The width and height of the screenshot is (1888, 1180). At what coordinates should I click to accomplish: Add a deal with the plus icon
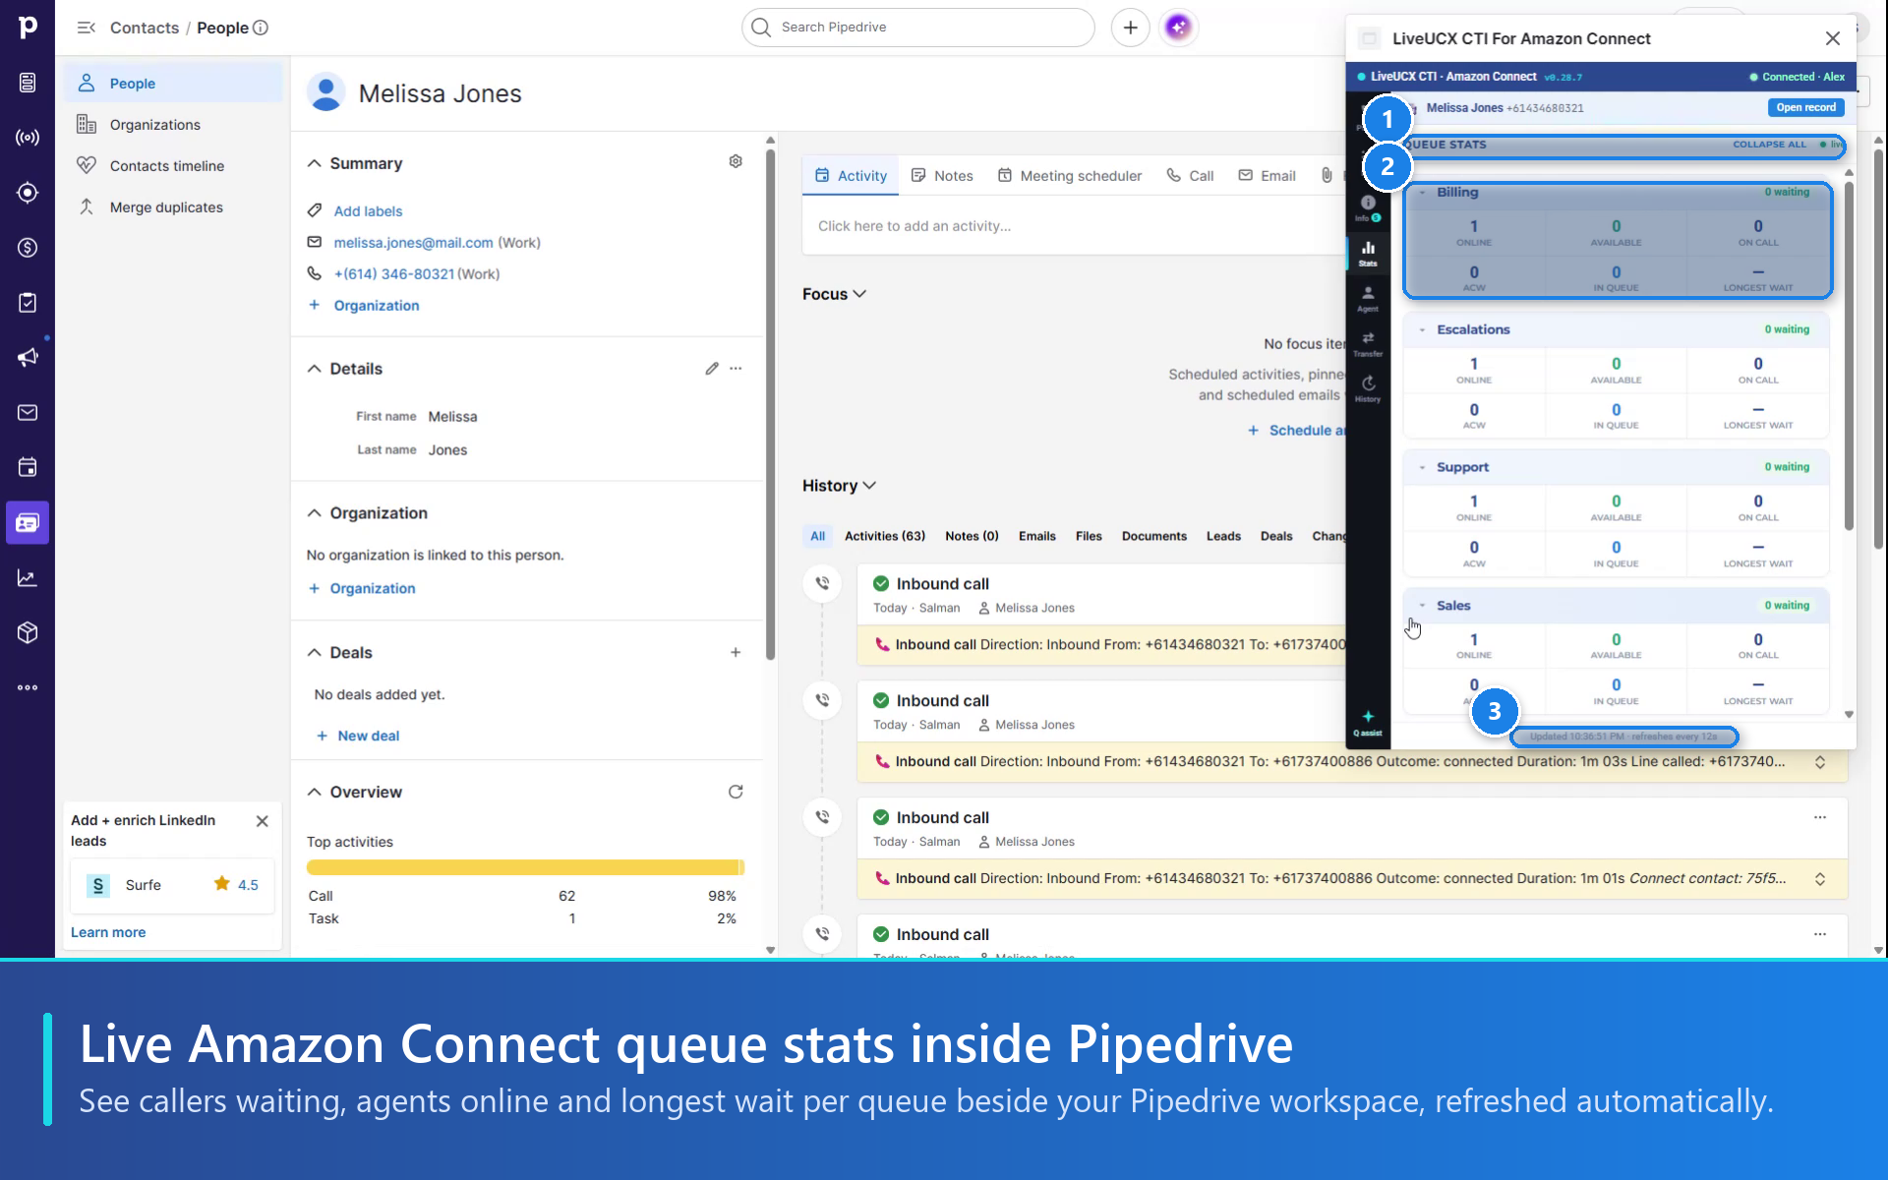pos(736,652)
